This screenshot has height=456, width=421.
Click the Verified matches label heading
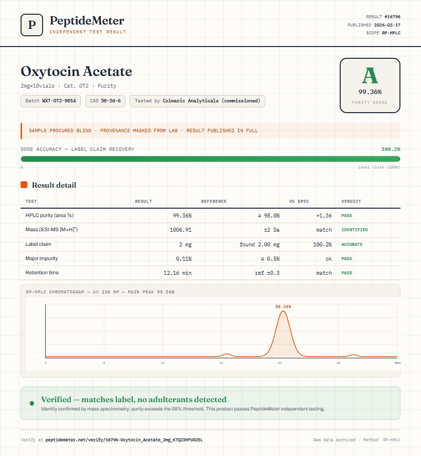[134, 399]
